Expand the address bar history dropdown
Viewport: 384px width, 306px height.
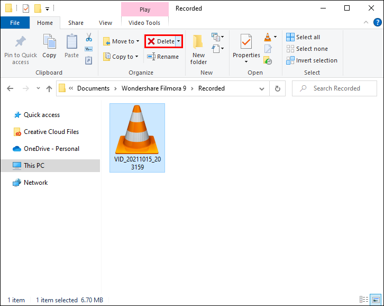click(x=262, y=88)
